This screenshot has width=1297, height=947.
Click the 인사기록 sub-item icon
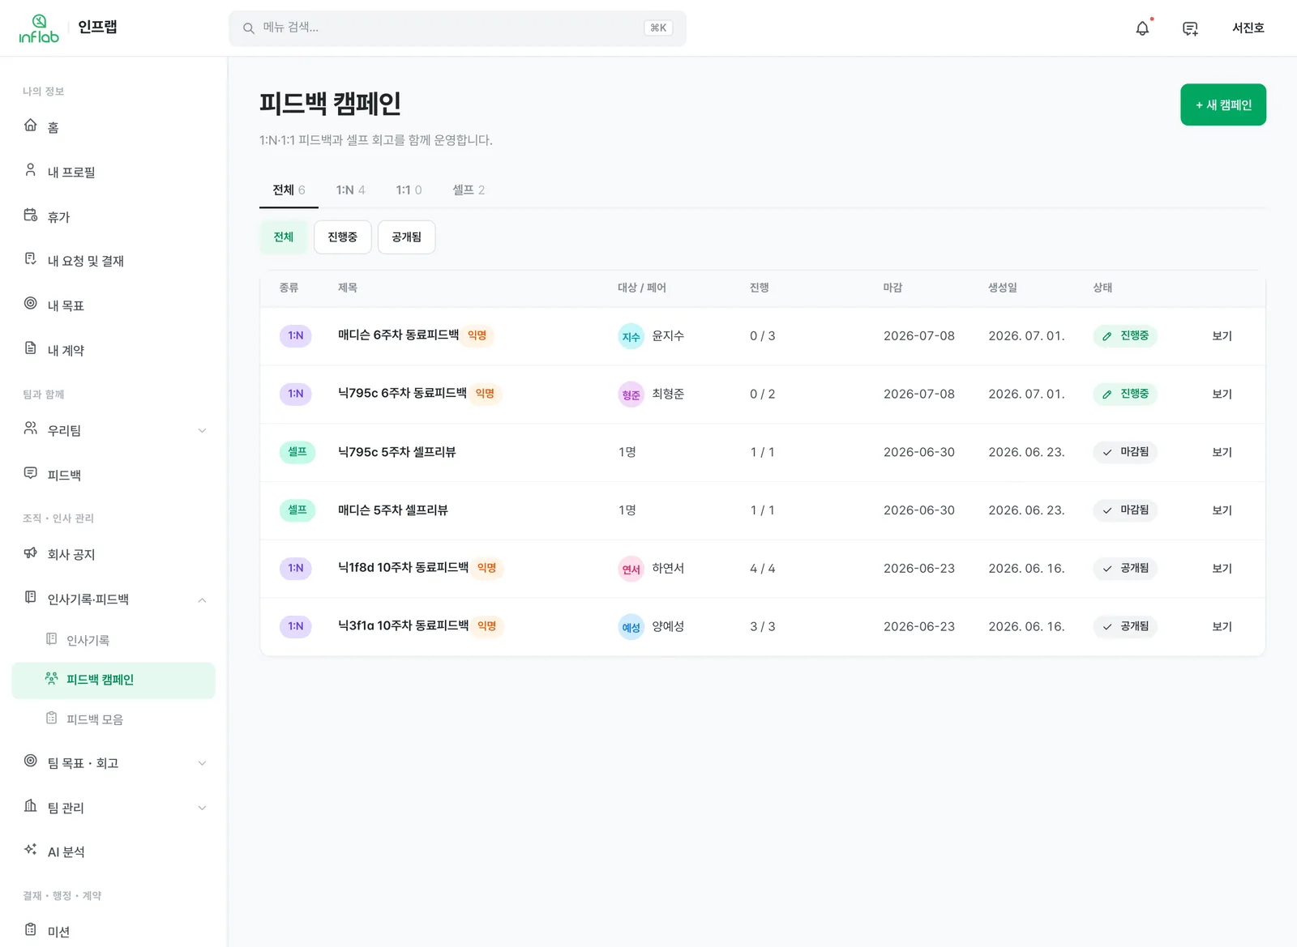(x=52, y=638)
